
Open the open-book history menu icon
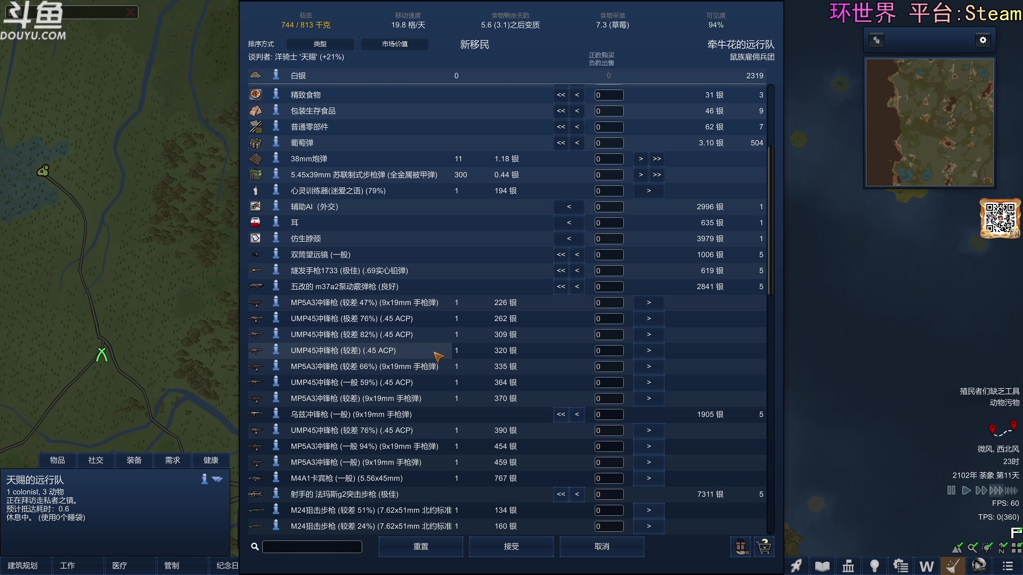pos(822,566)
